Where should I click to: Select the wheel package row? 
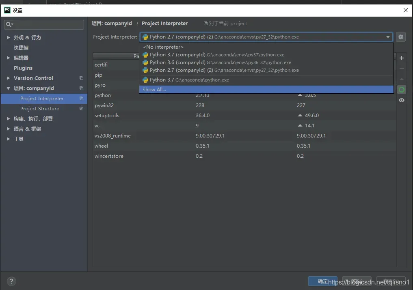point(244,146)
